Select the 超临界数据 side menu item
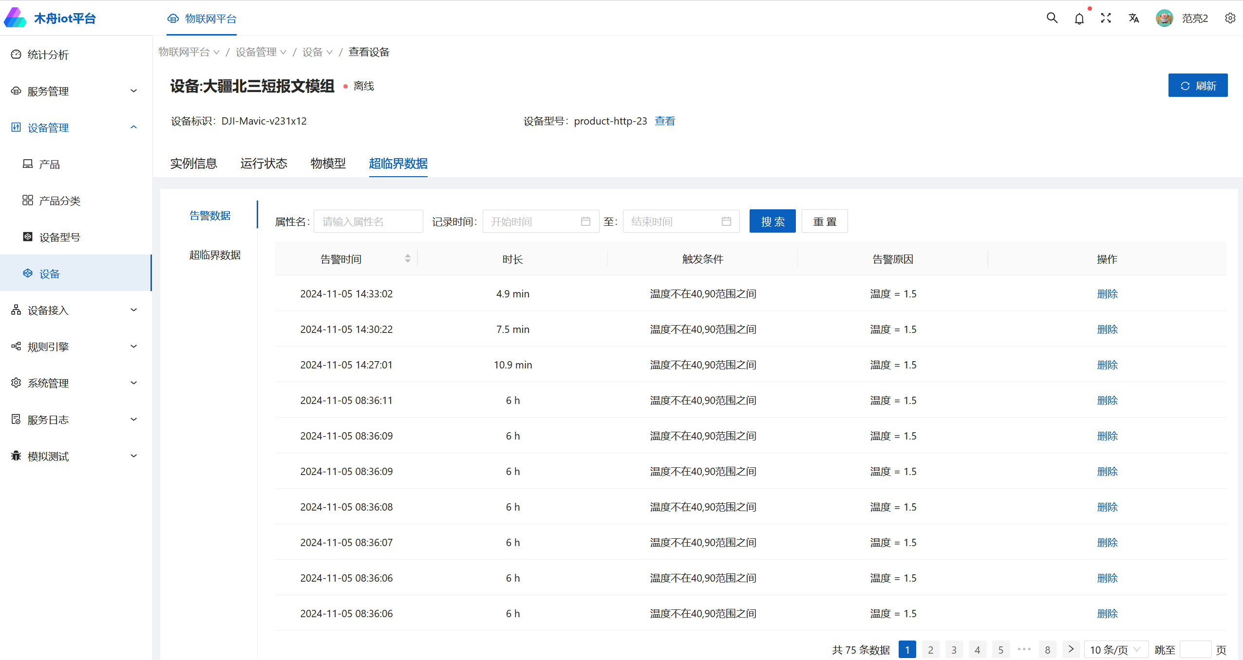Image resolution: width=1243 pixels, height=660 pixels. tap(215, 255)
